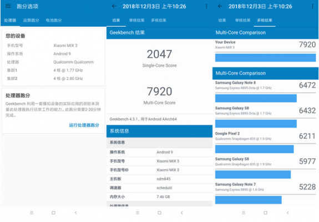Open overflow menu on Multi-Core Comparison screen
319x222 pixels.
click(x=312, y=6)
